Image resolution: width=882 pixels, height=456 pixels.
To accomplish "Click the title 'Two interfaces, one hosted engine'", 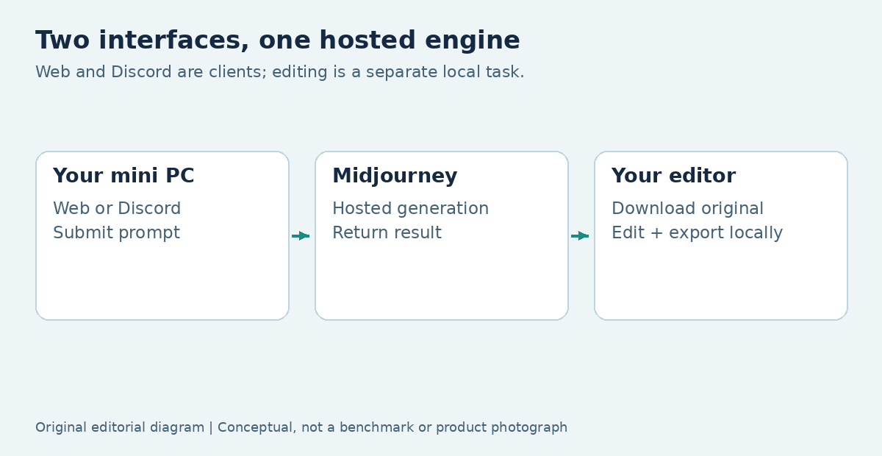I will click(x=278, y=41).
